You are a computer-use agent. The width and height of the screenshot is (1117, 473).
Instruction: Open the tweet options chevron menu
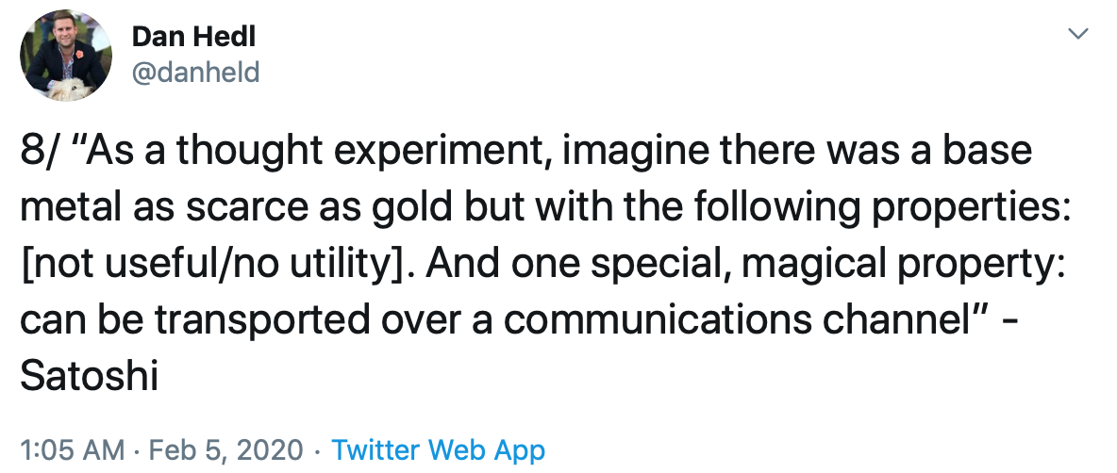tap(1079, 33)
